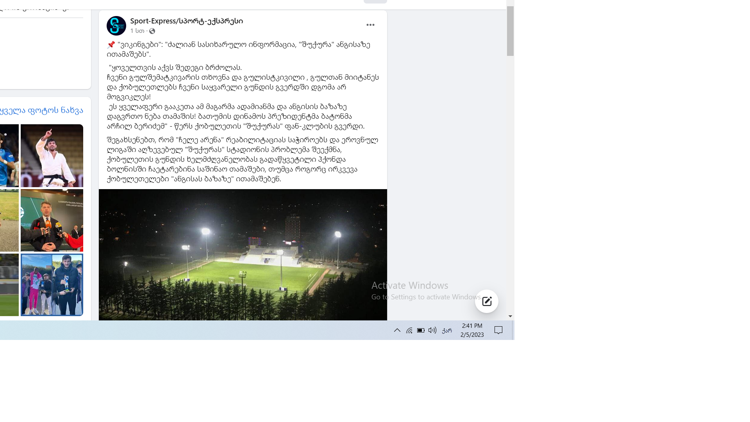
Task: Open Sport-Express page profile picture
Action: pyautogui.click(x=116, y=26)
